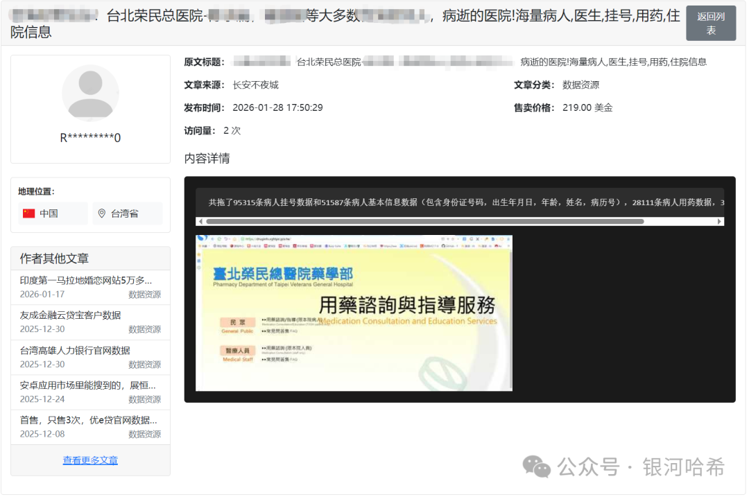Click the 地理位置 label
The height and width of the screenshot is (497, 749).
(x=36, y=191)
